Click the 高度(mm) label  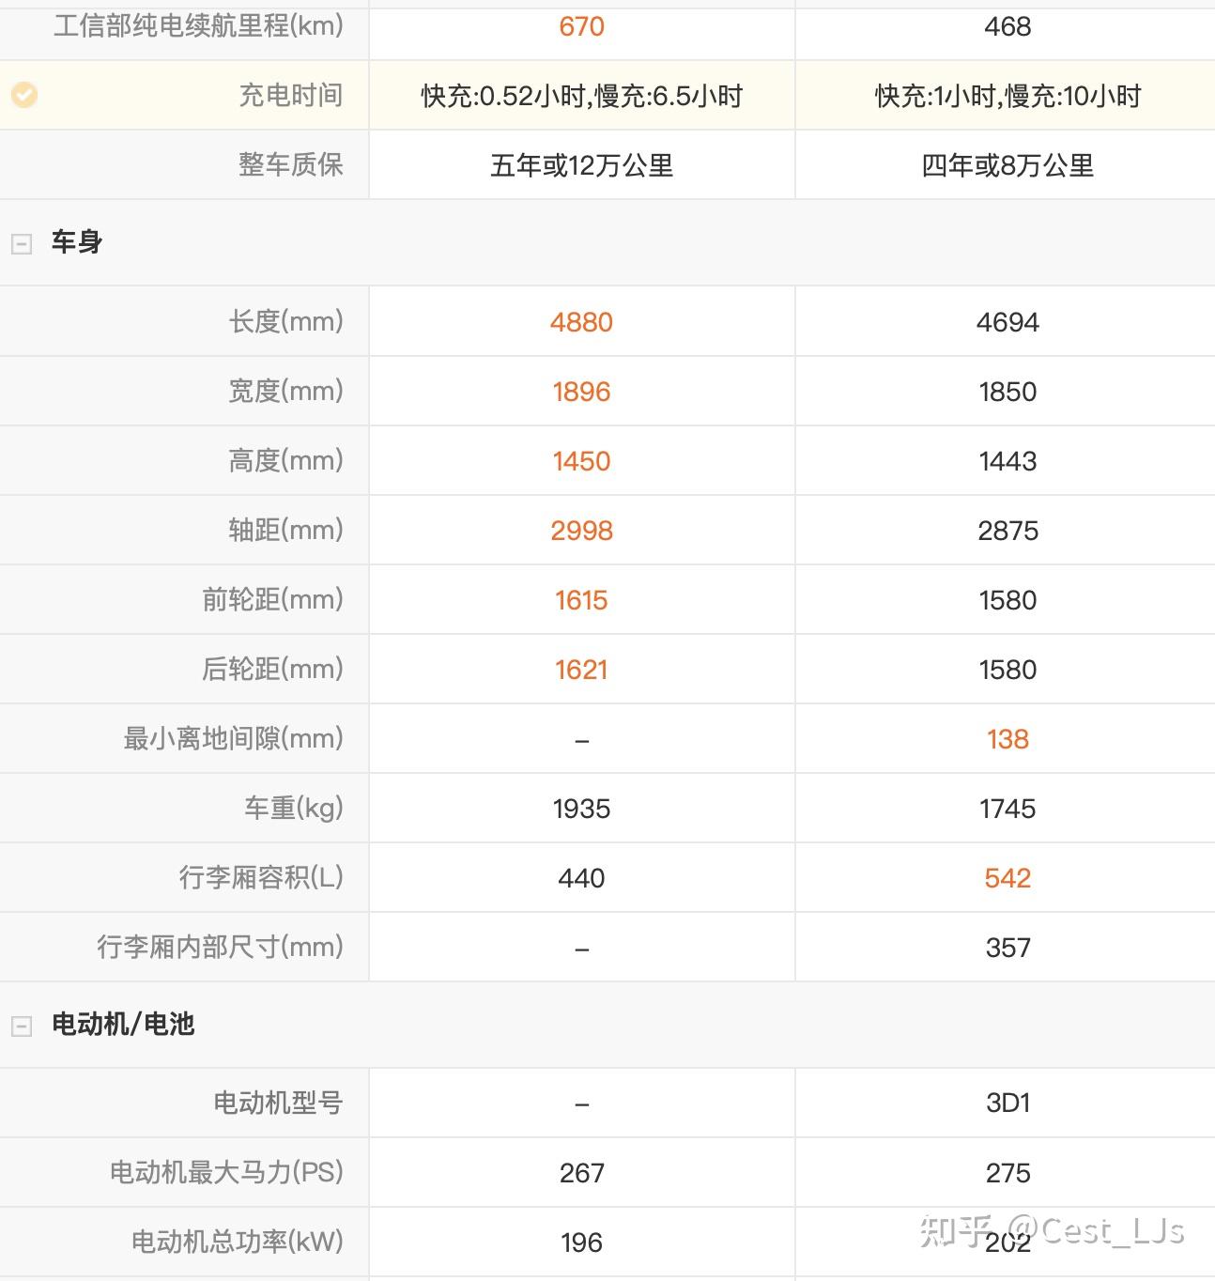click(x=286, y=460)
